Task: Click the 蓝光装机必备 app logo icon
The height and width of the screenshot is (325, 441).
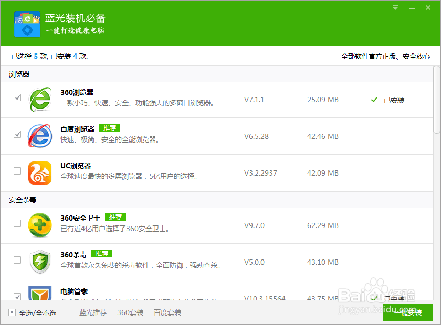Action: pyautogui.click(x=27, y=24)
